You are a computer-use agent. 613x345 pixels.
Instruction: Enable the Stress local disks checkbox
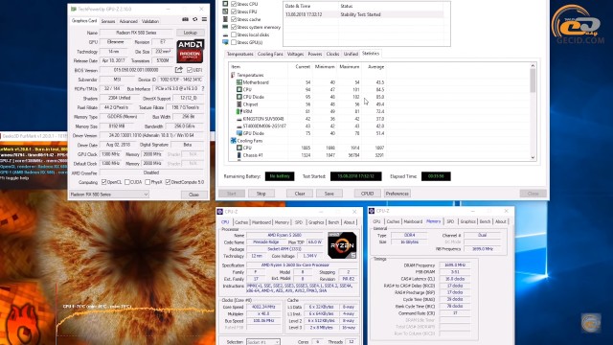click(234, 34)
